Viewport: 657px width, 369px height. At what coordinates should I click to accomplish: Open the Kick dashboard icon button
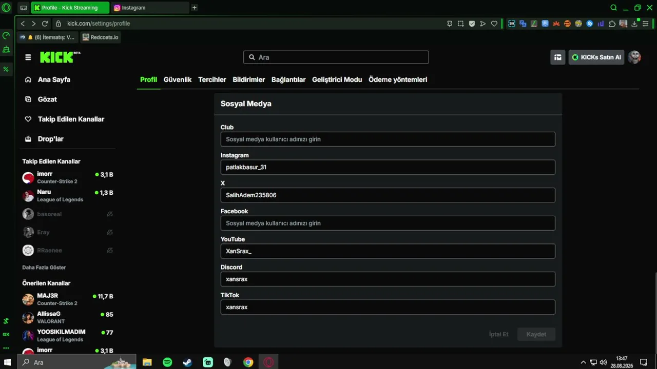pyautogui.click(x=558, y=57)
